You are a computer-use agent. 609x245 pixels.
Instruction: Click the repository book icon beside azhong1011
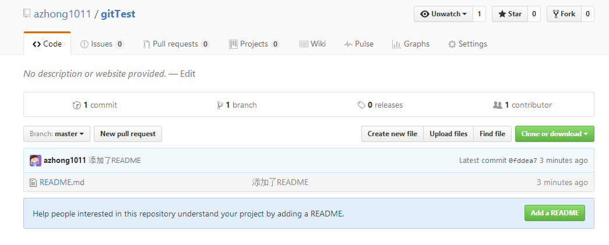26,14
